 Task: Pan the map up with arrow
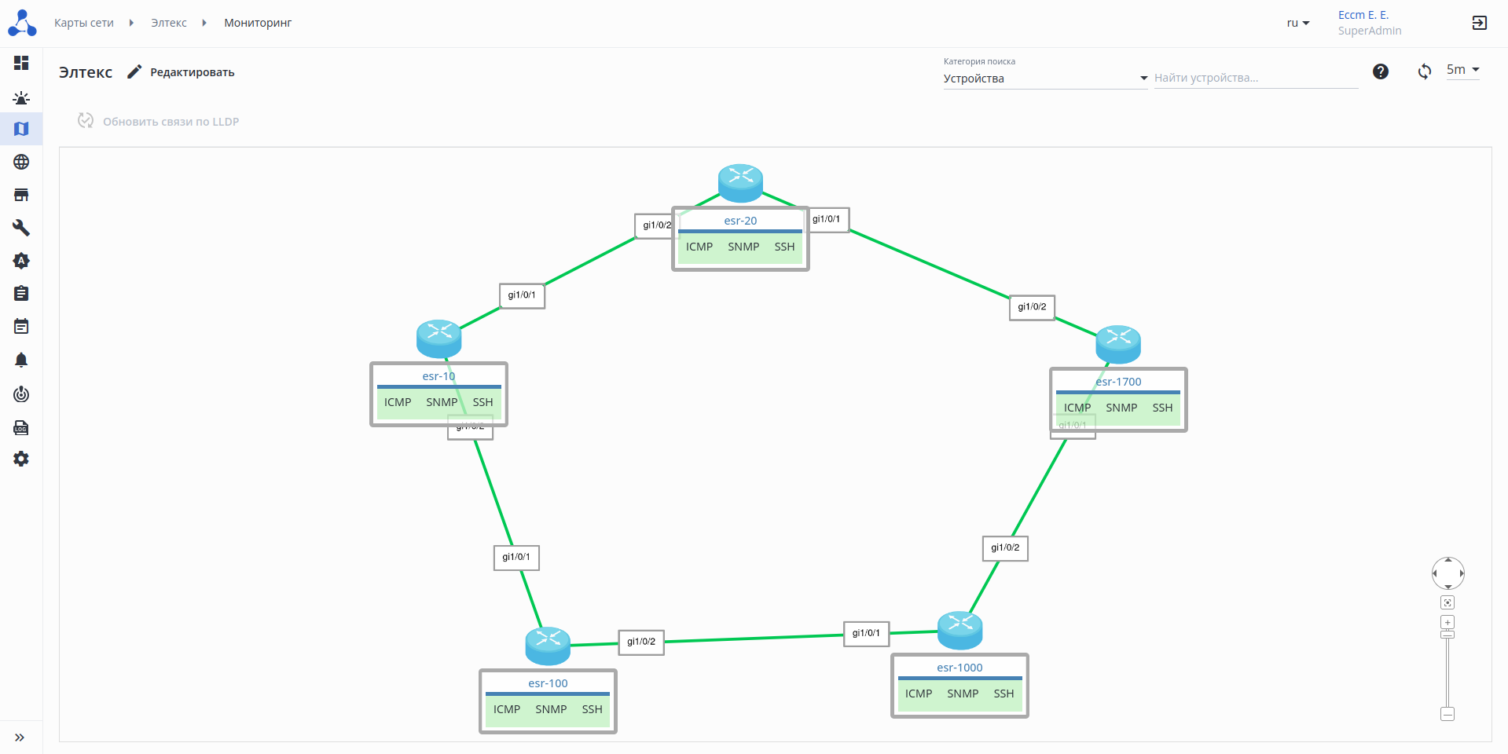click(x=1448, y=560)
